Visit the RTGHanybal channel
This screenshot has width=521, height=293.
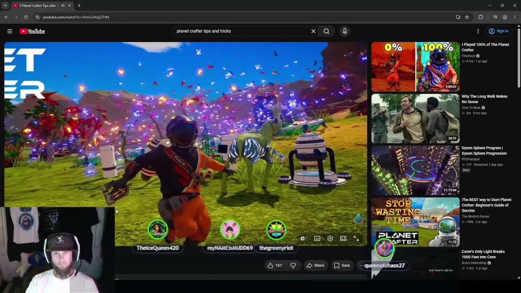click(471, 159)
